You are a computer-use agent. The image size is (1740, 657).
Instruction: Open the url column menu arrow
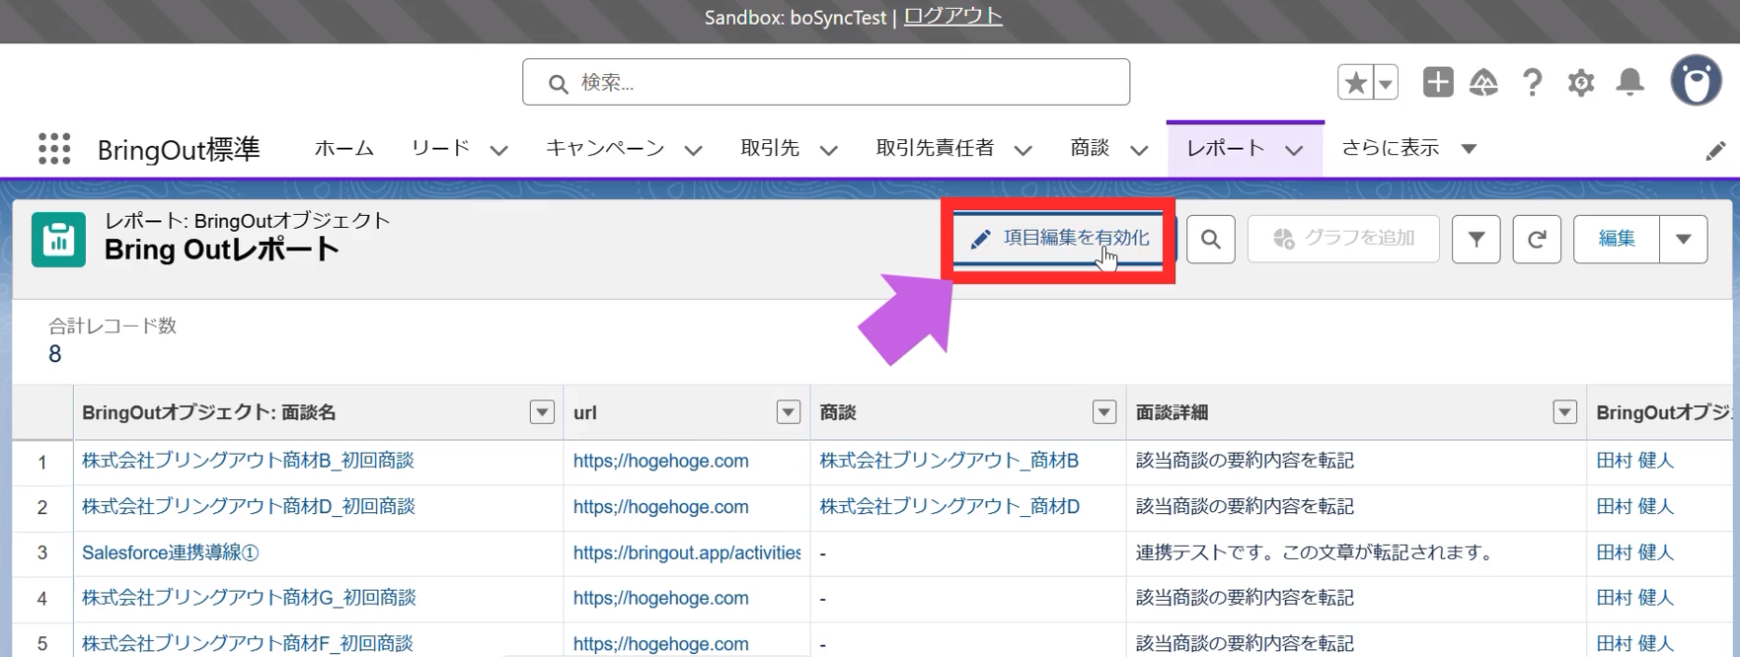coord(788,412)
